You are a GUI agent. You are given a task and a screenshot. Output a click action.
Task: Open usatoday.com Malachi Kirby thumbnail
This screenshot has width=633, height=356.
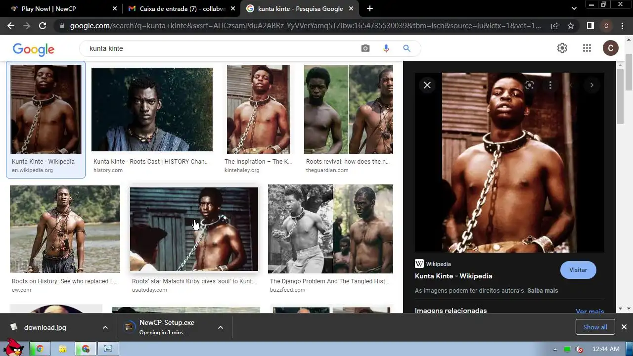tap(194, 229)
